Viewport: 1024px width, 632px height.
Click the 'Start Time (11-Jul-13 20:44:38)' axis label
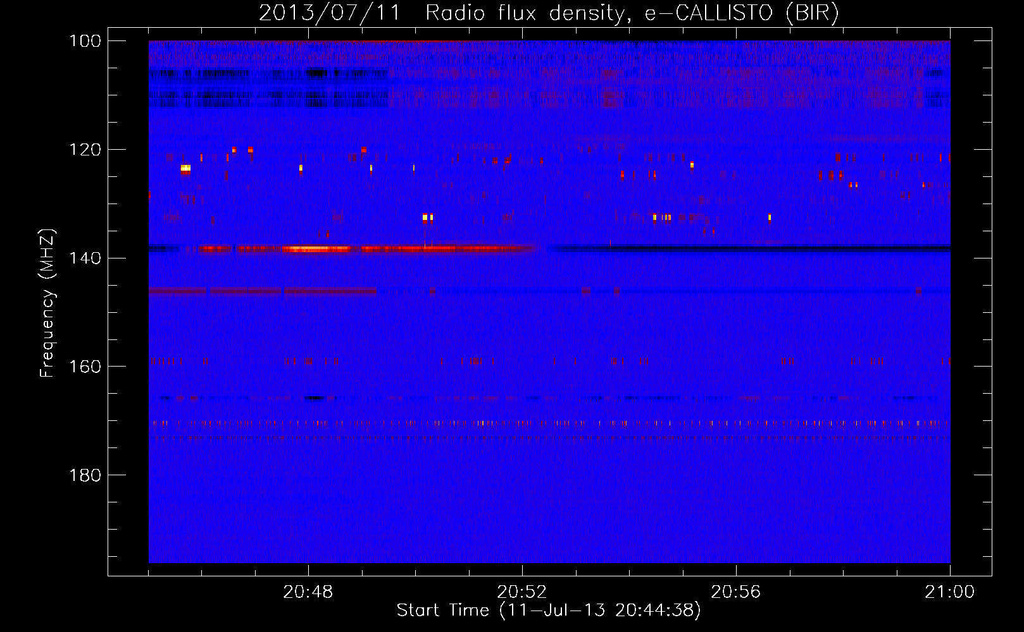(549, 611)
